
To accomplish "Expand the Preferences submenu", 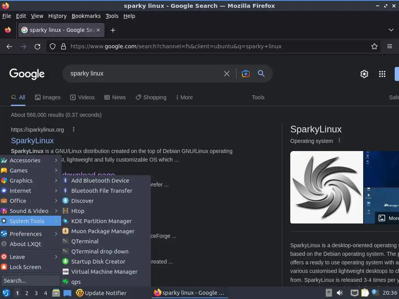I will [30, 234].
